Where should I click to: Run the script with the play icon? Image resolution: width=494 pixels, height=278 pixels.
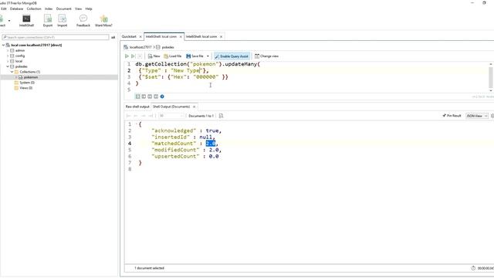pos(127,56)
